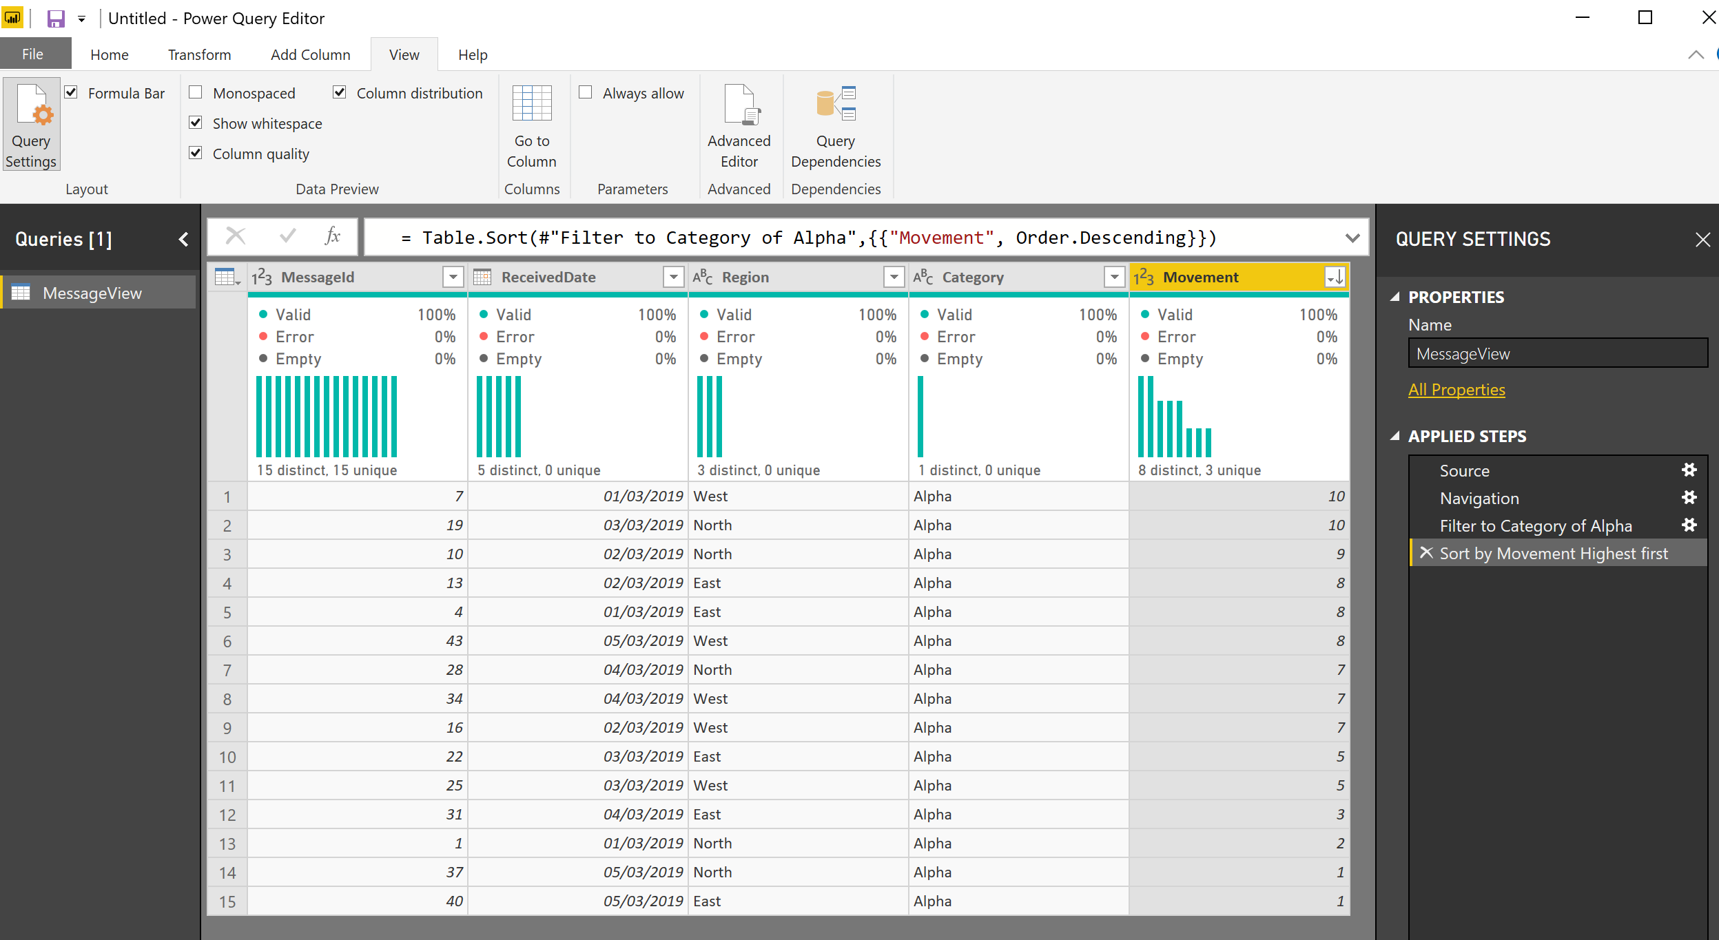This screenshot has height=940, width=1719.
Task: Select Filter to Category of Alpha step
Action: tap(1536, 525)
